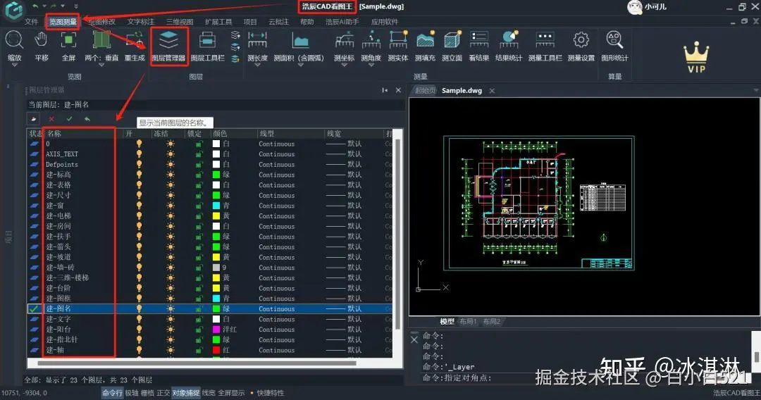Open the 图层管理器 layer manager
761x400 pixels.
point(168,46)
